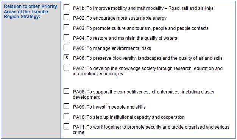This screenshot has width=237, height=140.
Task: Tick PA07 knowledge society checkbox
Action: click(x=67, y=67)
